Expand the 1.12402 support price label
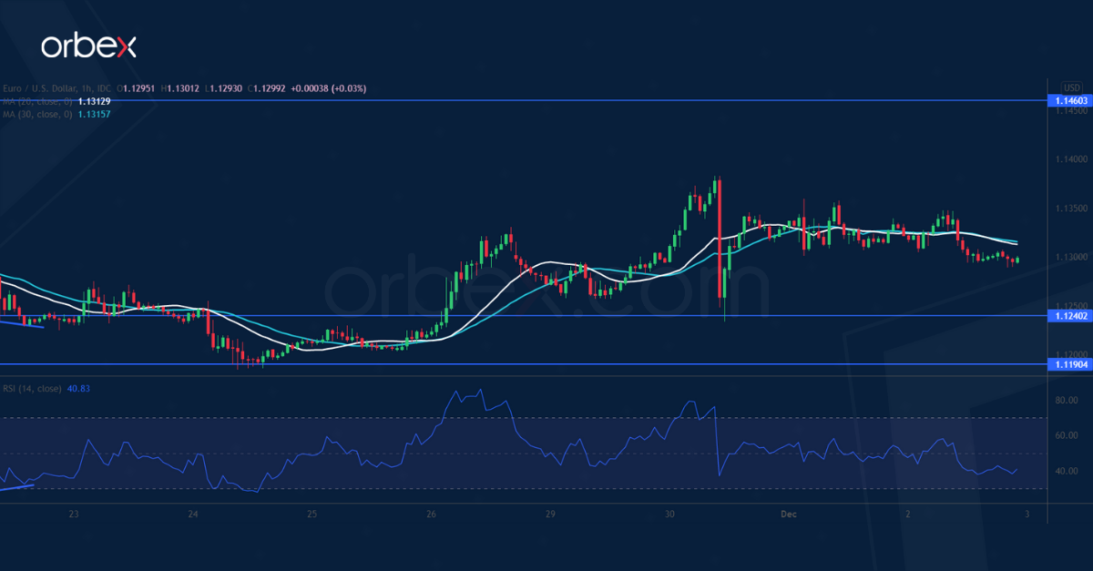 [x=1070, y=314]
